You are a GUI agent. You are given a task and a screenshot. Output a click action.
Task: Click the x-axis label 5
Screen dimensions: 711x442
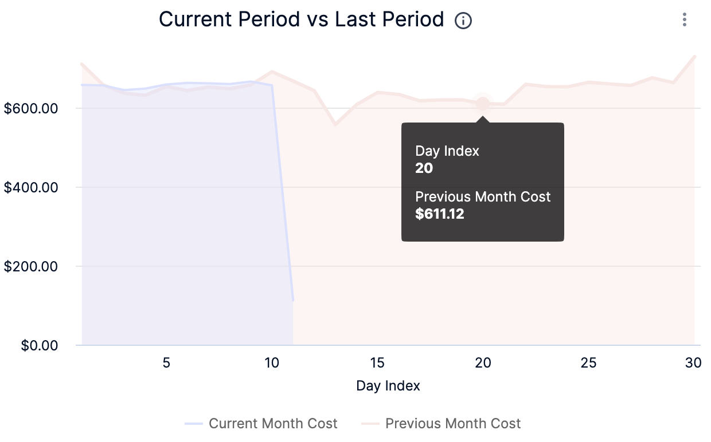tap(166, 363)
